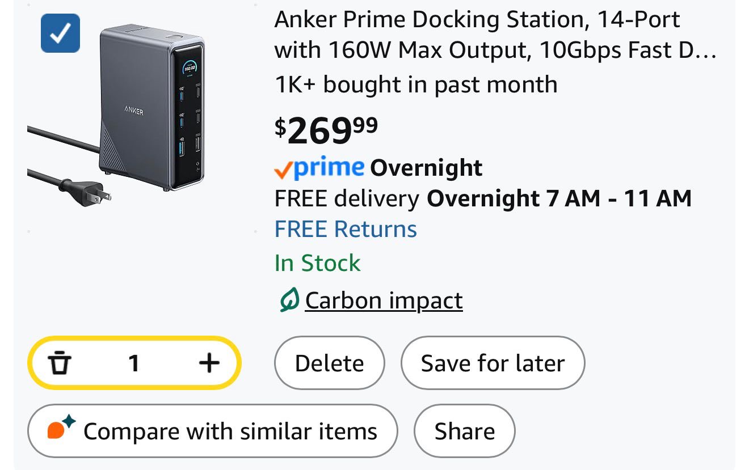749x470 pixels.
Task: Uncheck the Anker docking station checkbox
Action: coord(60,33)
